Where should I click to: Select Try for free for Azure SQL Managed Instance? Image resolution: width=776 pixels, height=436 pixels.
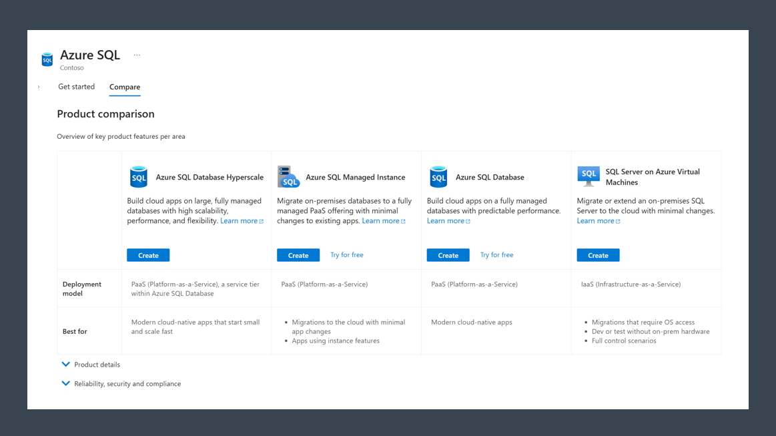[346, 254]
